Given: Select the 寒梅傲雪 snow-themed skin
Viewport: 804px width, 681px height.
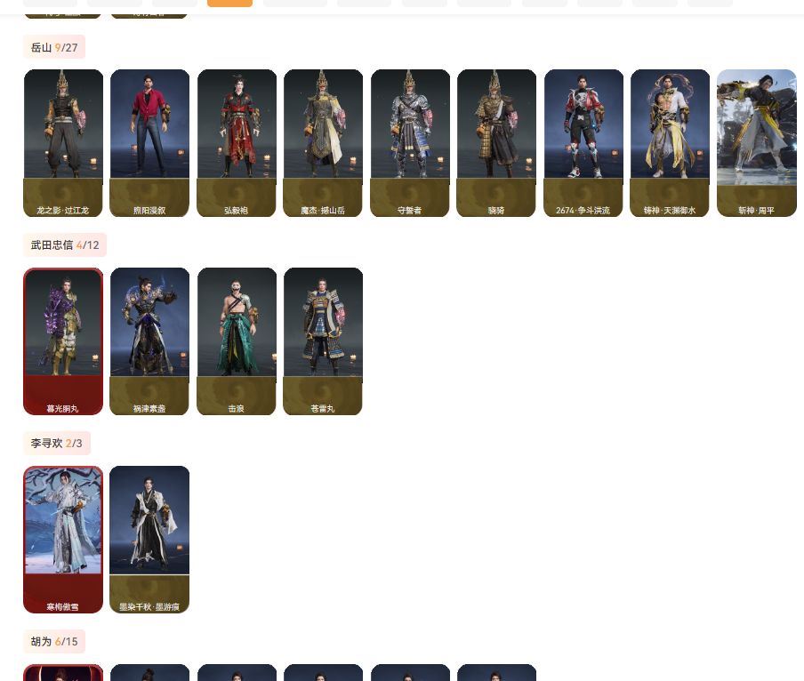Looking at the screenshot, I should [63, 540].
